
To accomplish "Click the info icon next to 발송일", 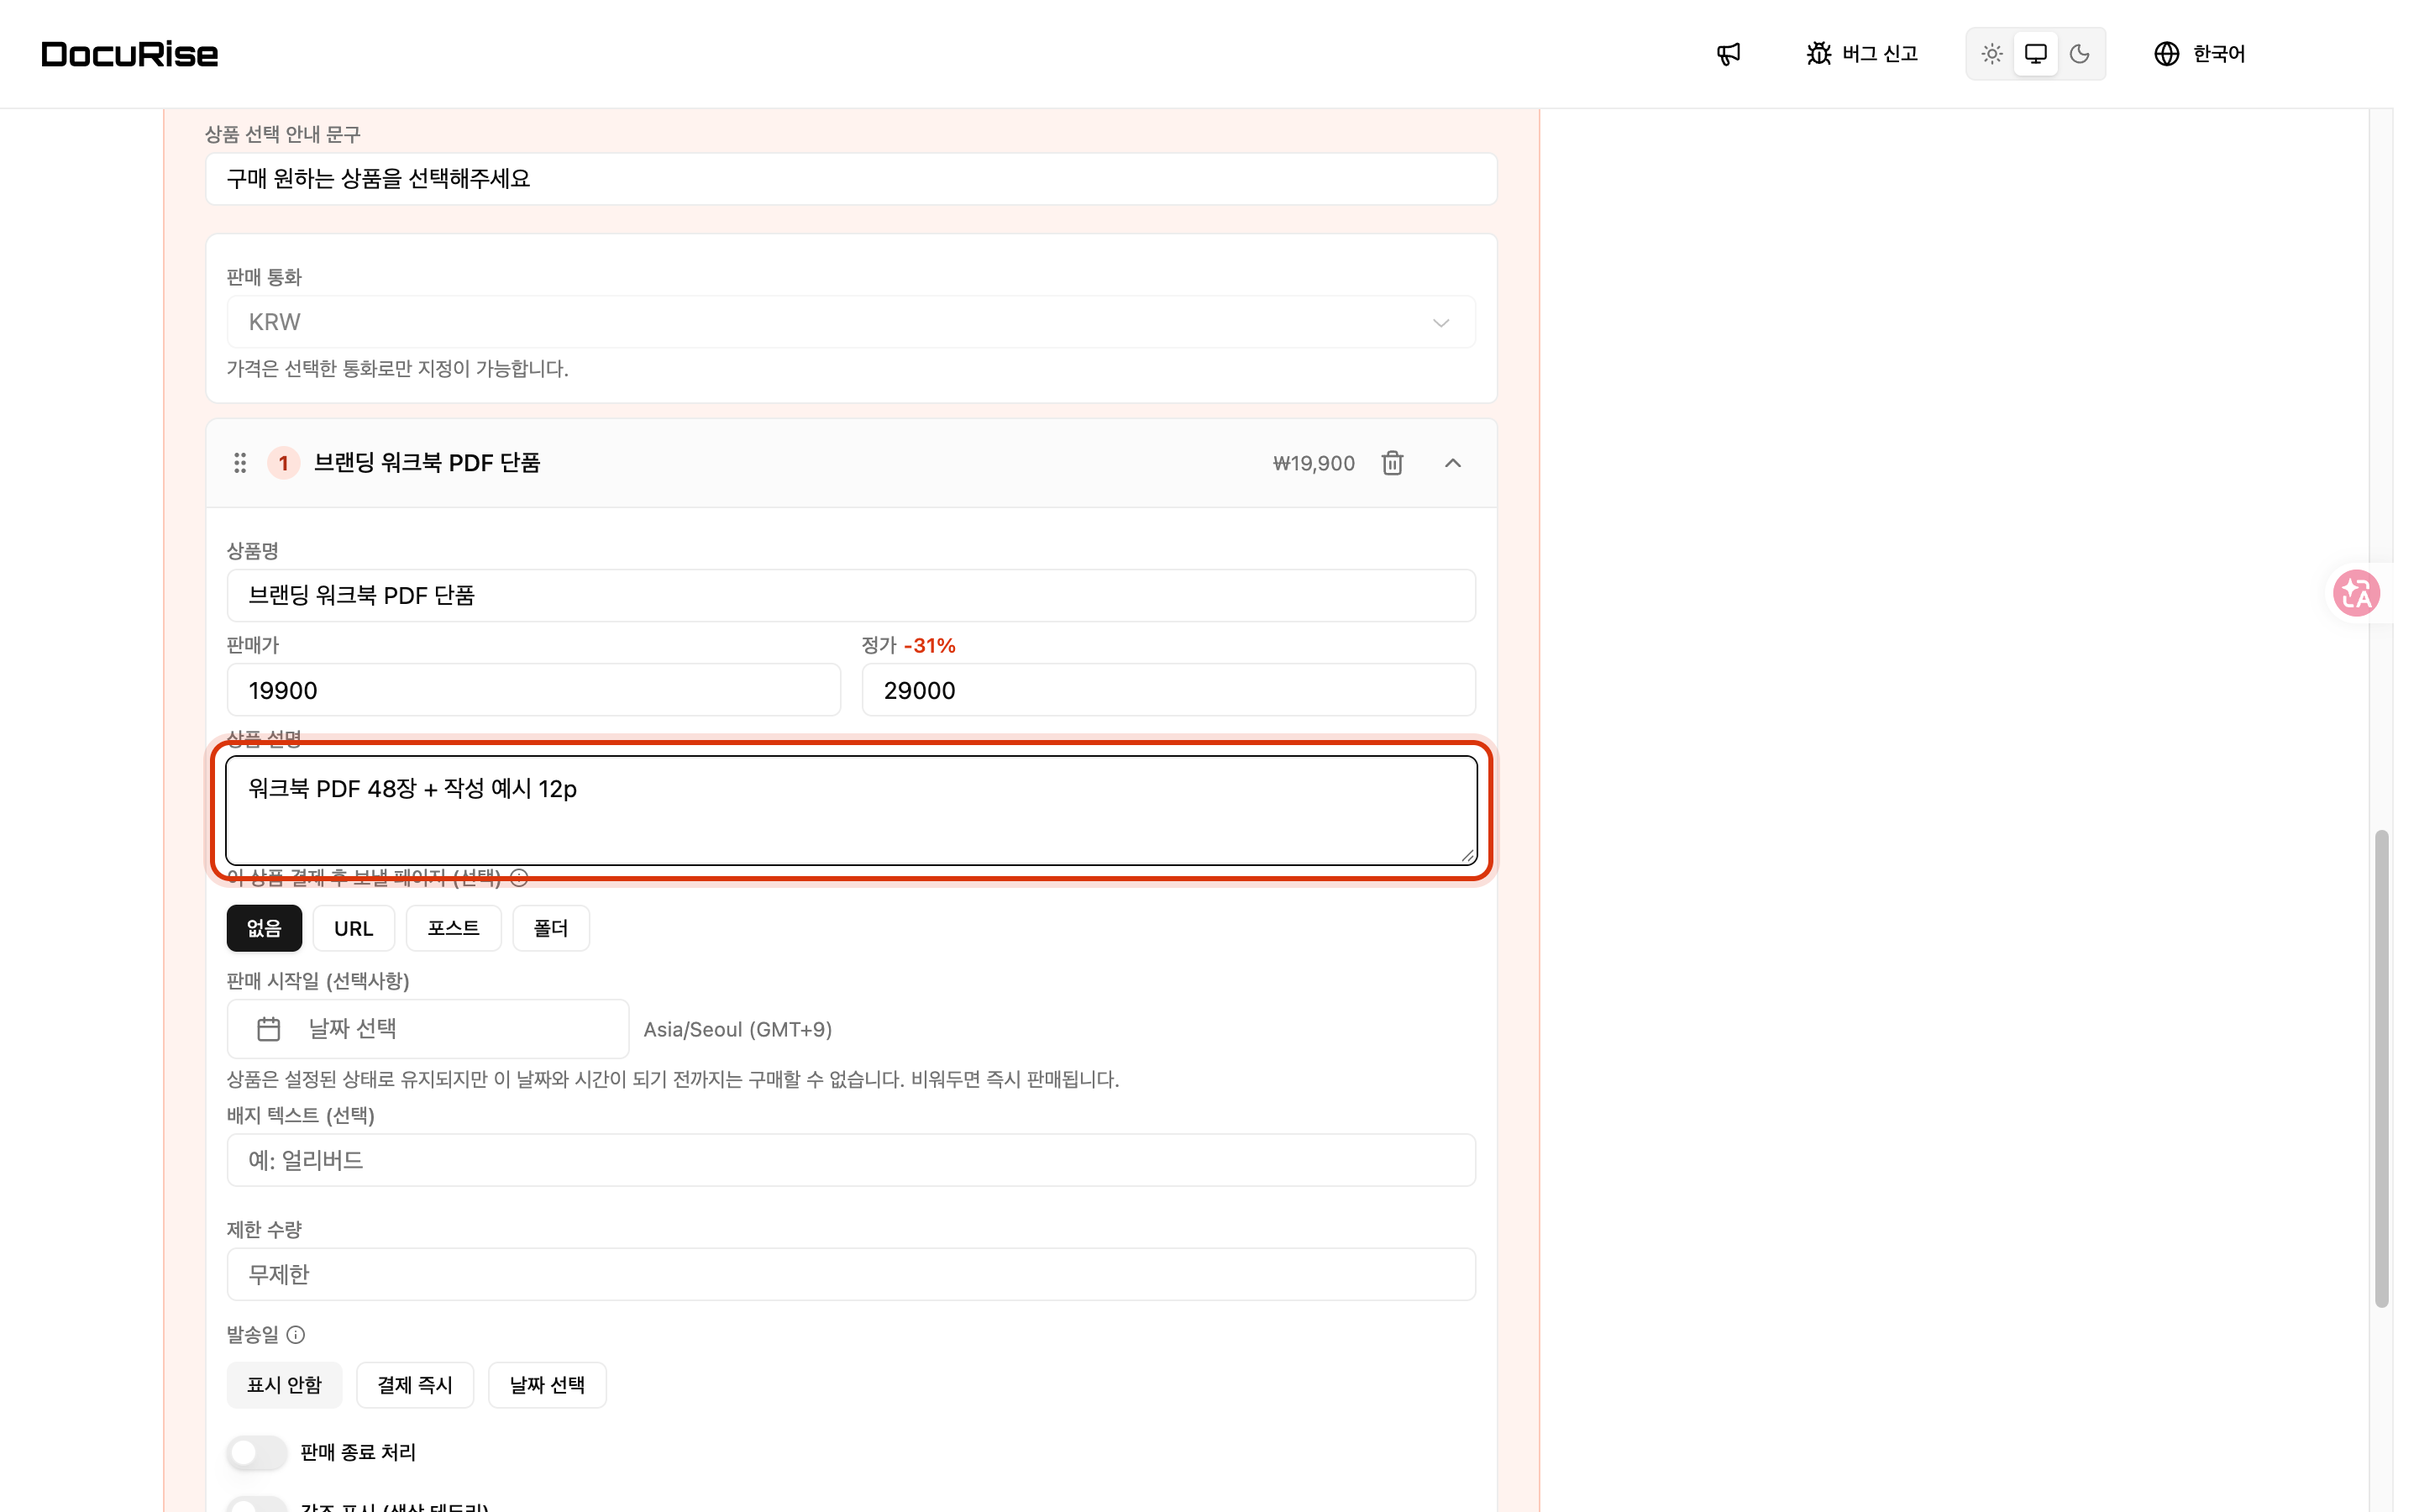I will click(296, 1335).
